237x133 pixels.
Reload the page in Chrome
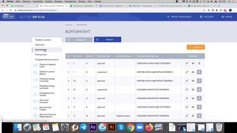click(11, 10)
